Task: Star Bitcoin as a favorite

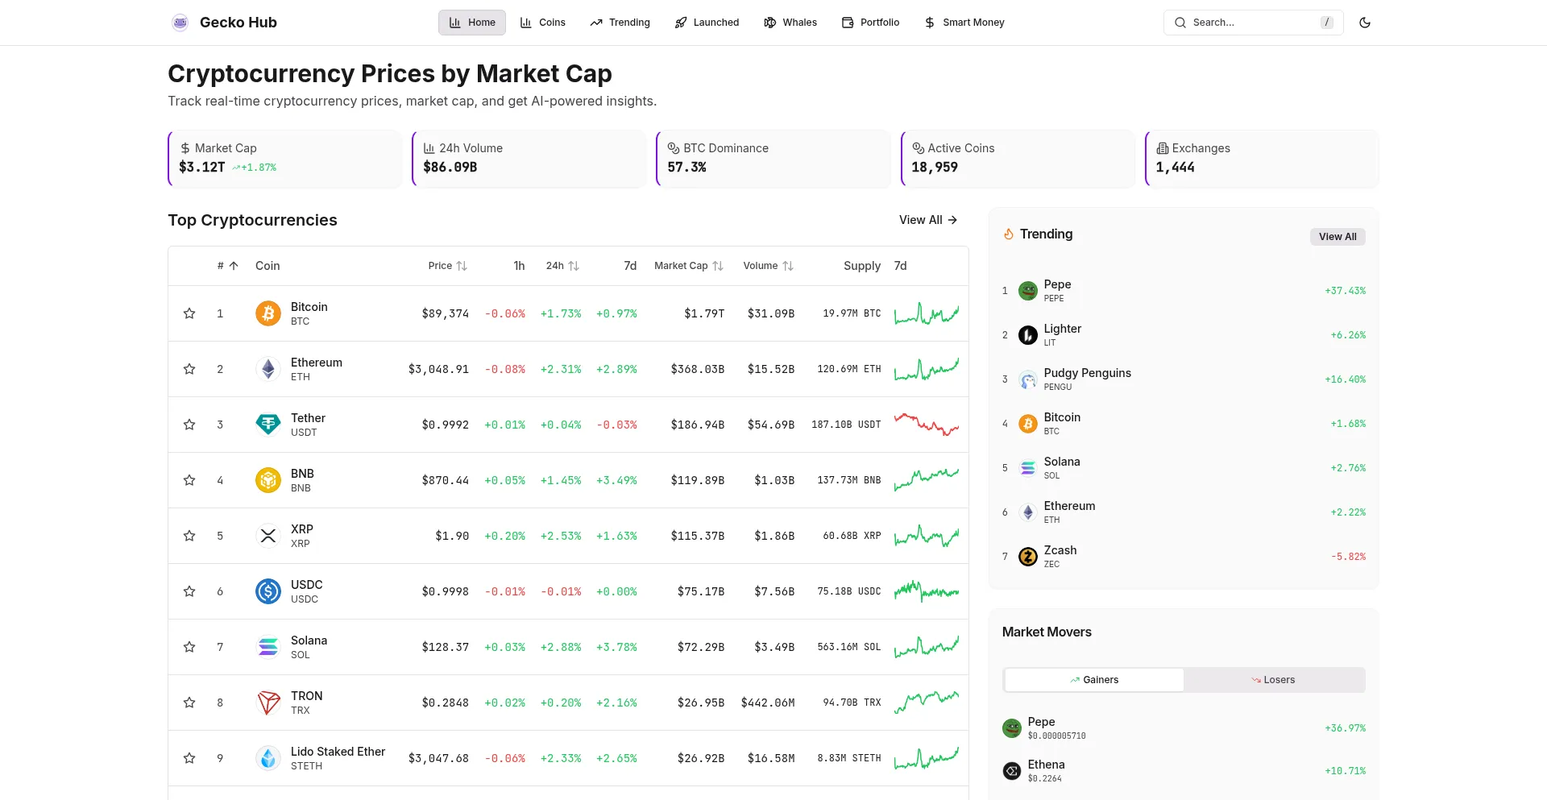Action: pos(189,313)
